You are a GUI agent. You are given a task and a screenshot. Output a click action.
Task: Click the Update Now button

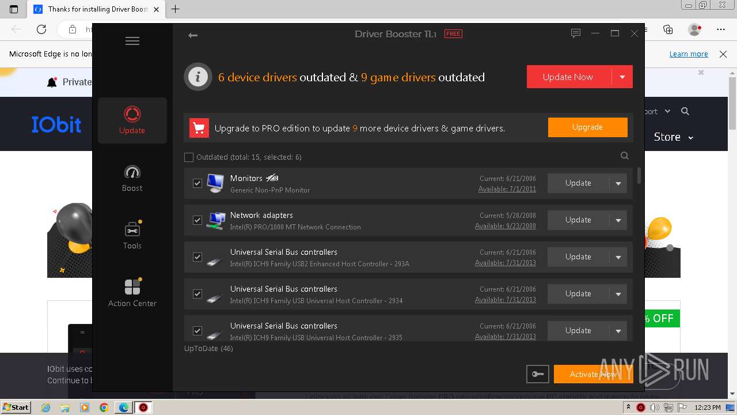click(x=568, y=77)
